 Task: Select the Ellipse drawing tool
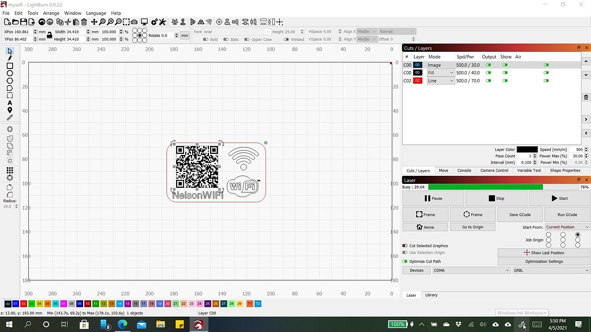point(9,73)
